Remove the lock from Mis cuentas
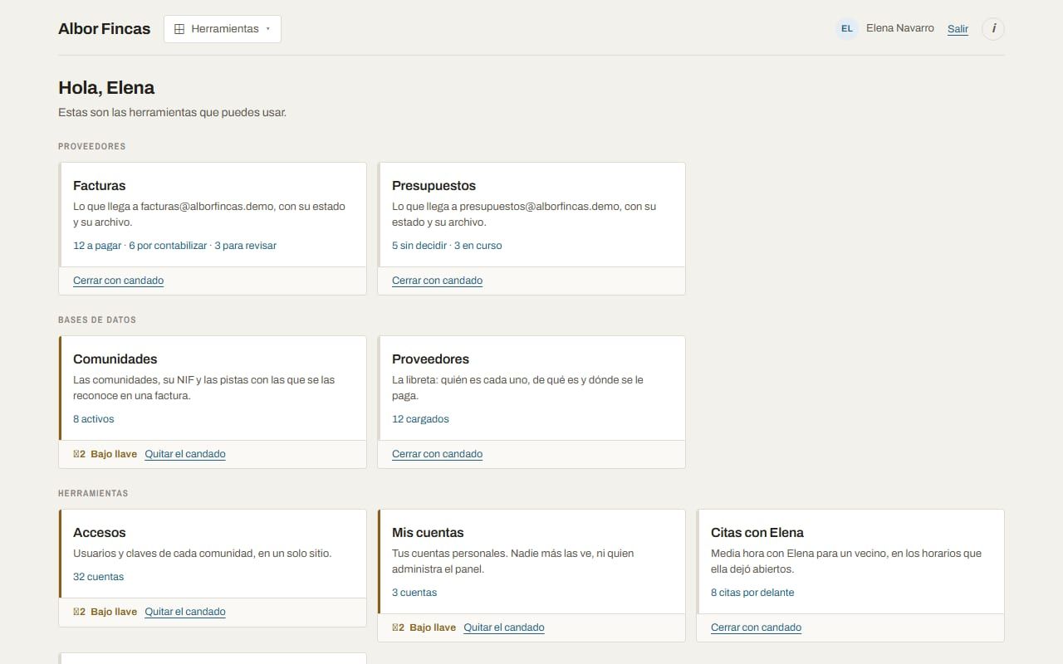The width and height of the screenshot is (1063, 664). click(504, 627)
